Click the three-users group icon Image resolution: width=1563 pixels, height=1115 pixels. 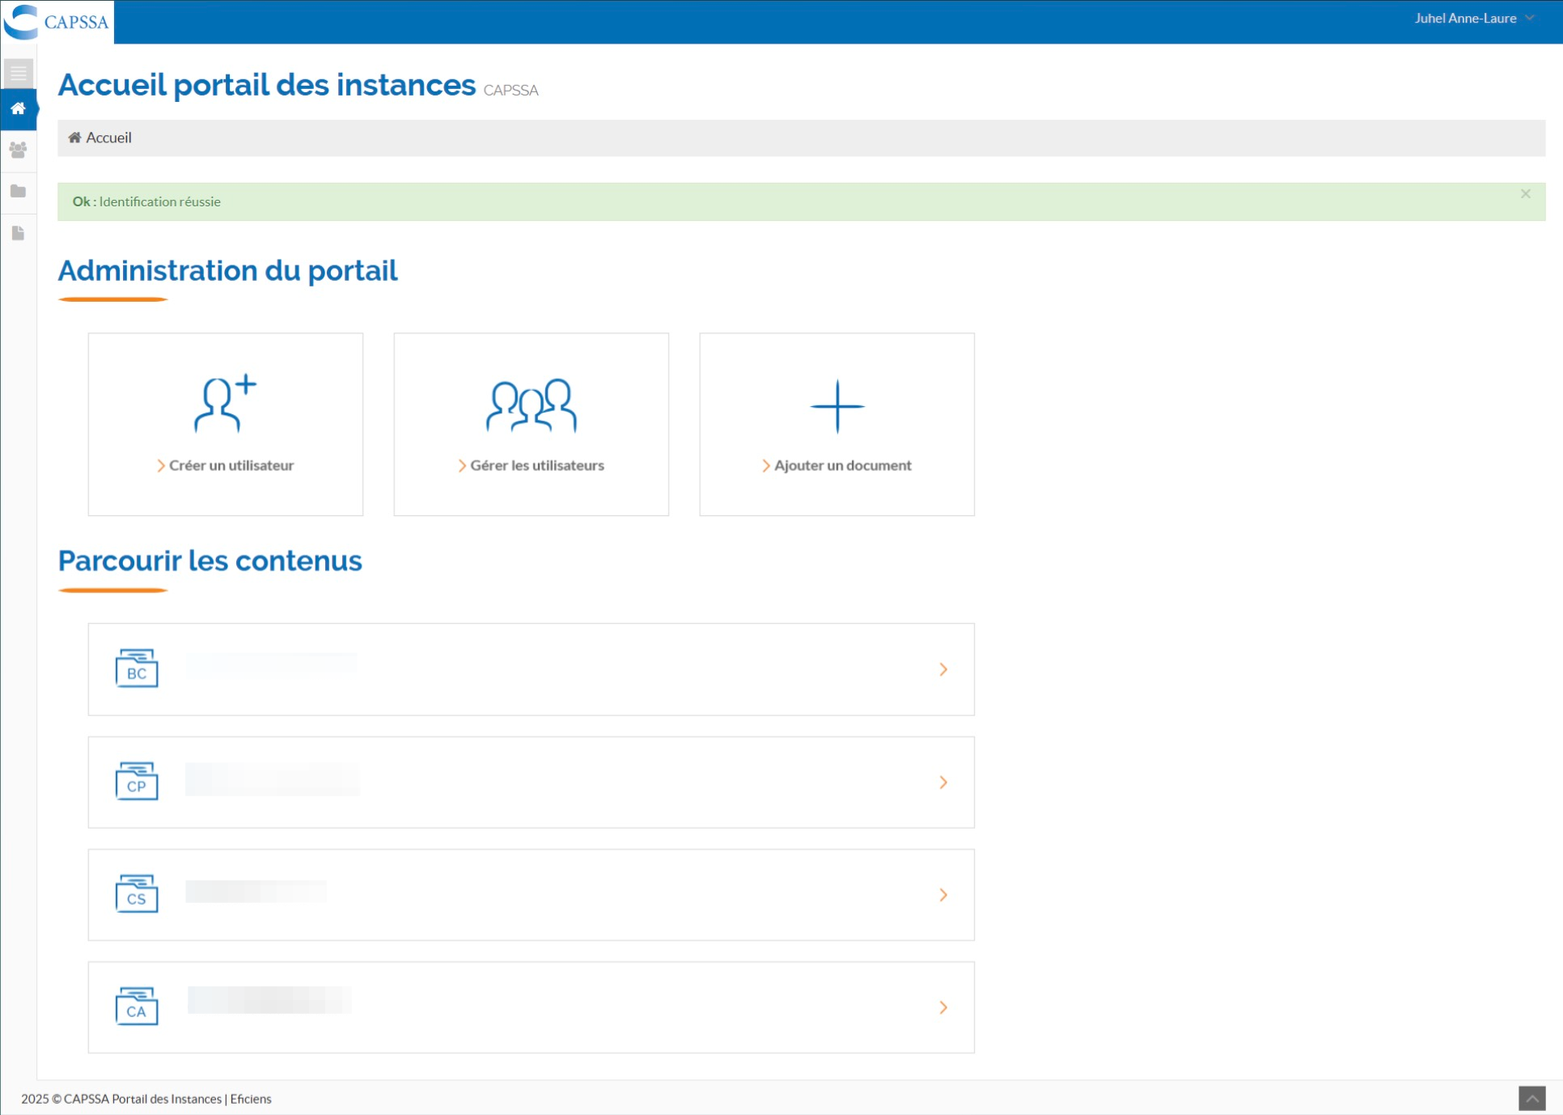coord(531,405)
